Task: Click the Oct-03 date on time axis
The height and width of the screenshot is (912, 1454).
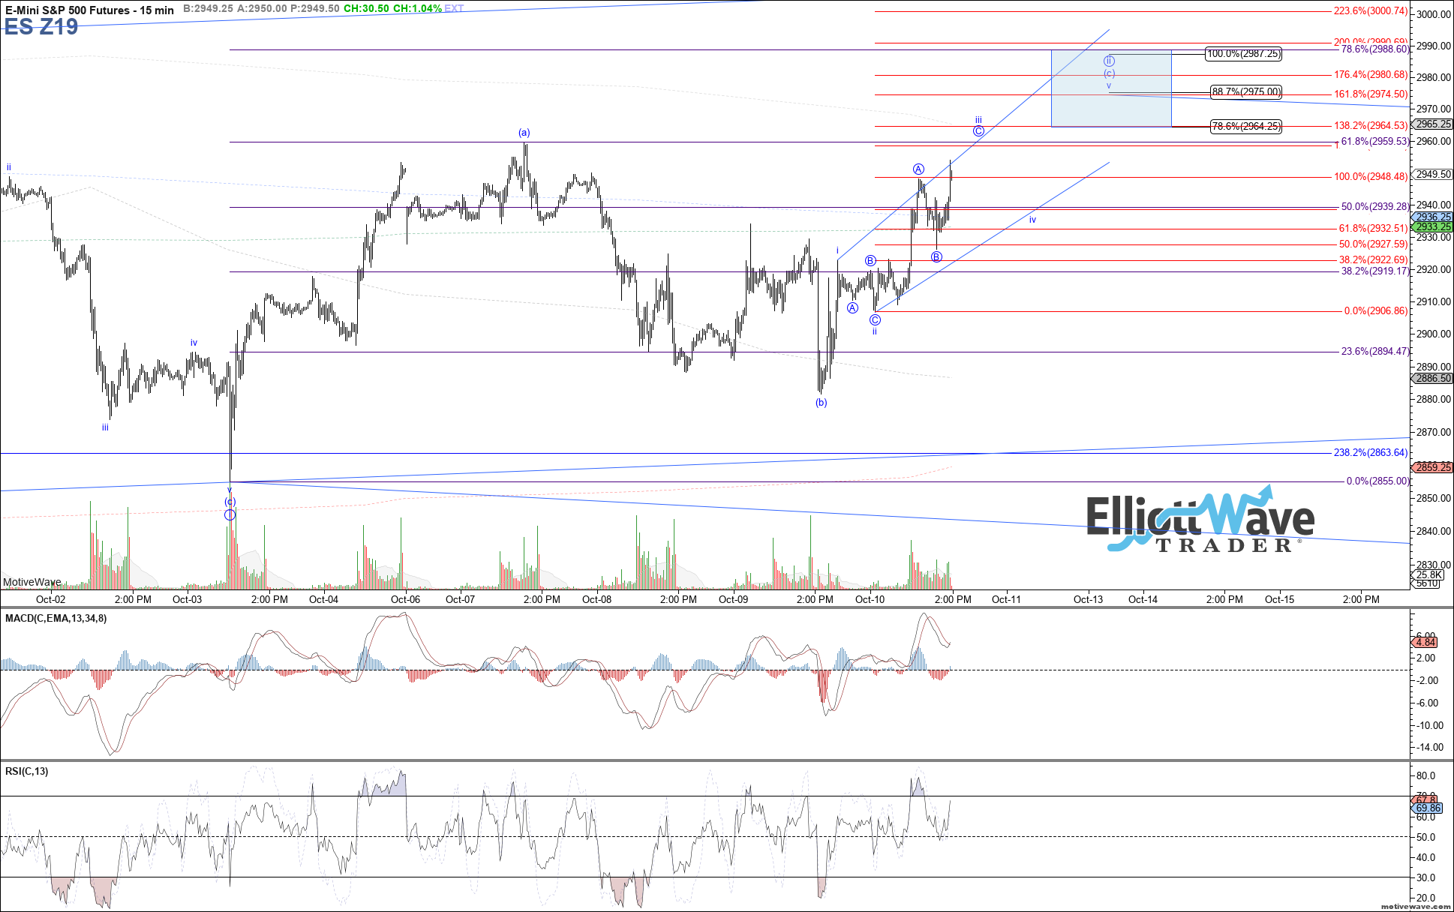Action: (187, 599)
